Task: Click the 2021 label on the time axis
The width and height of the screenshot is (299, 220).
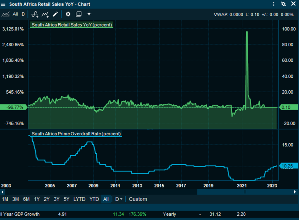Action: [242, 186]
